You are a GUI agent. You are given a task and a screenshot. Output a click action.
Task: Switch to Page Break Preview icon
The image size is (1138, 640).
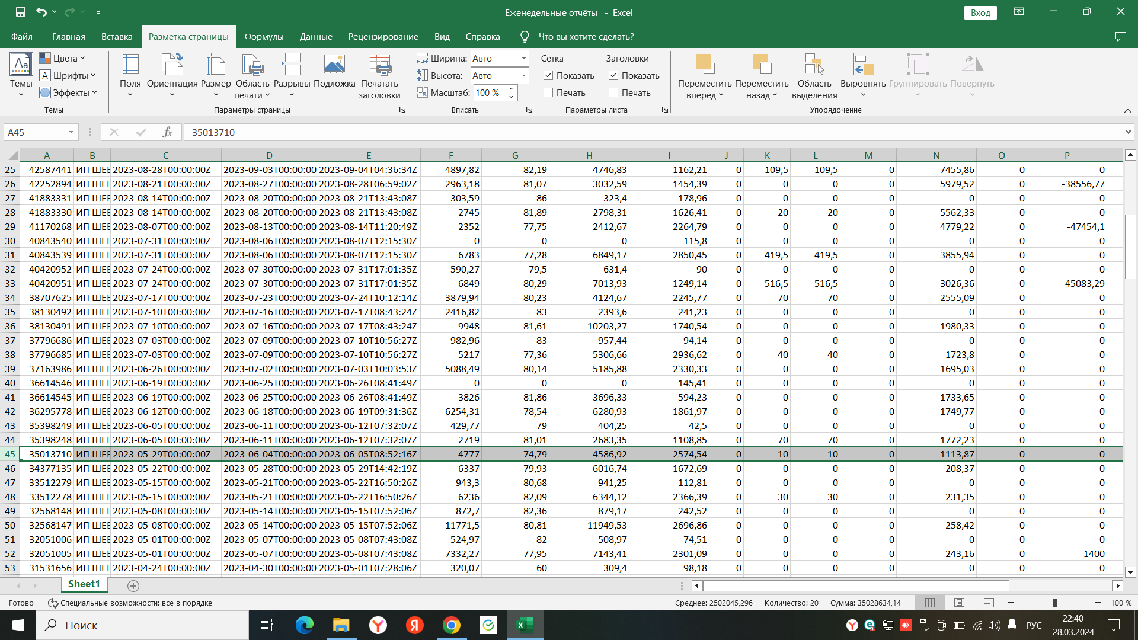coord(988,603)
